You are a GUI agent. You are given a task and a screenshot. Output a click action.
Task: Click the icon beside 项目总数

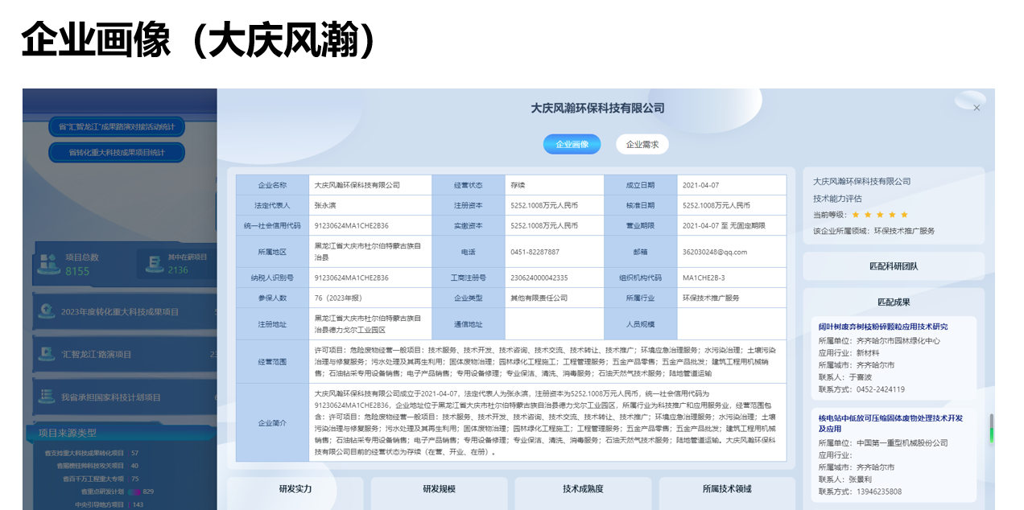(x=47, y=263)
